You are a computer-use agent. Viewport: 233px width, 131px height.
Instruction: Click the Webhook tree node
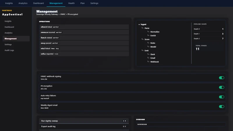155,62
